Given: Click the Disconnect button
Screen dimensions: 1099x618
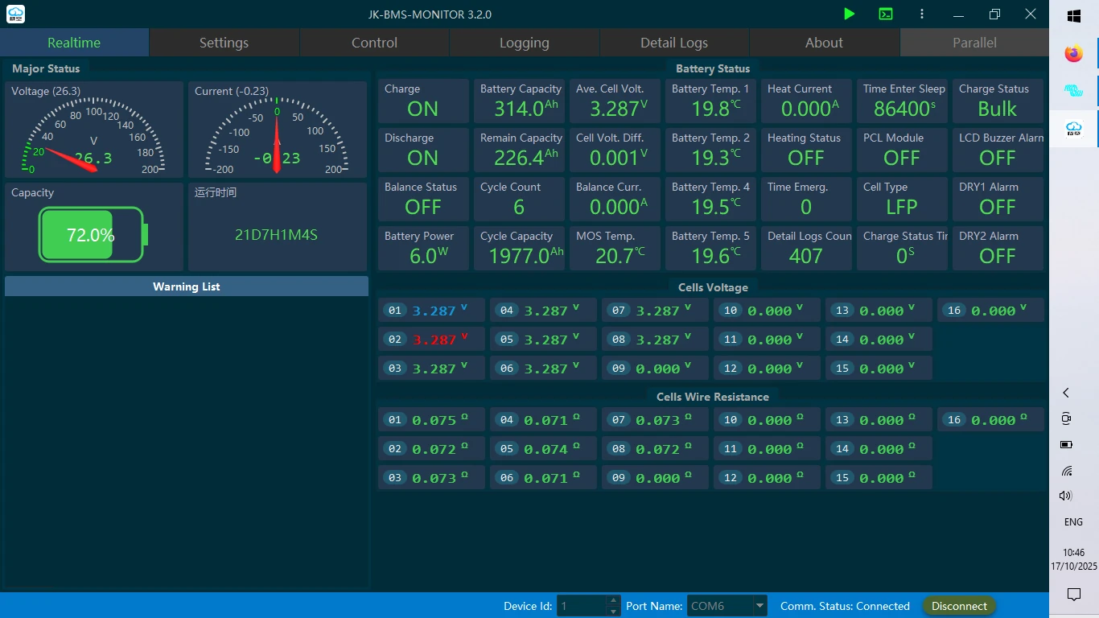Looking at the screenshot, I should tap(959, 606).
